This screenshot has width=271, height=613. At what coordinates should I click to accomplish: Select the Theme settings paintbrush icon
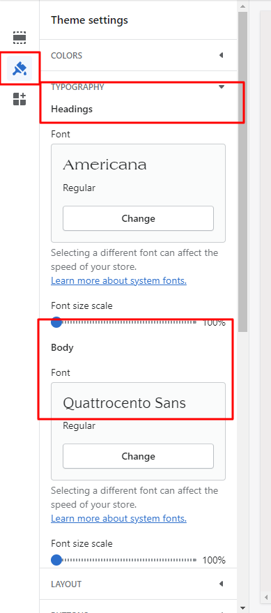(x=20, y=68)
